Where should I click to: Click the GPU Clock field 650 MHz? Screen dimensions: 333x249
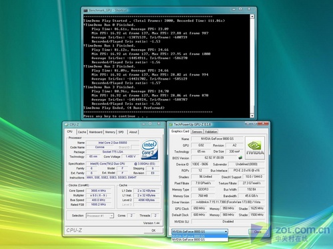(x=199, y=208)
